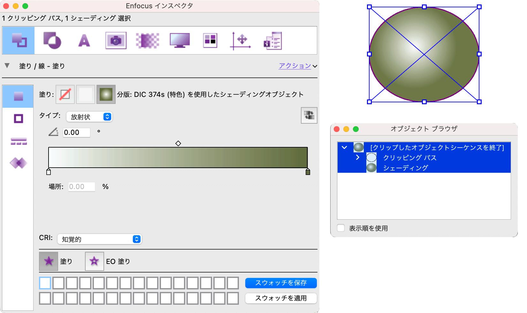The image size is (527, 313).
Task: Click the angle icon beside 0.00
Action: click(53, 132)
